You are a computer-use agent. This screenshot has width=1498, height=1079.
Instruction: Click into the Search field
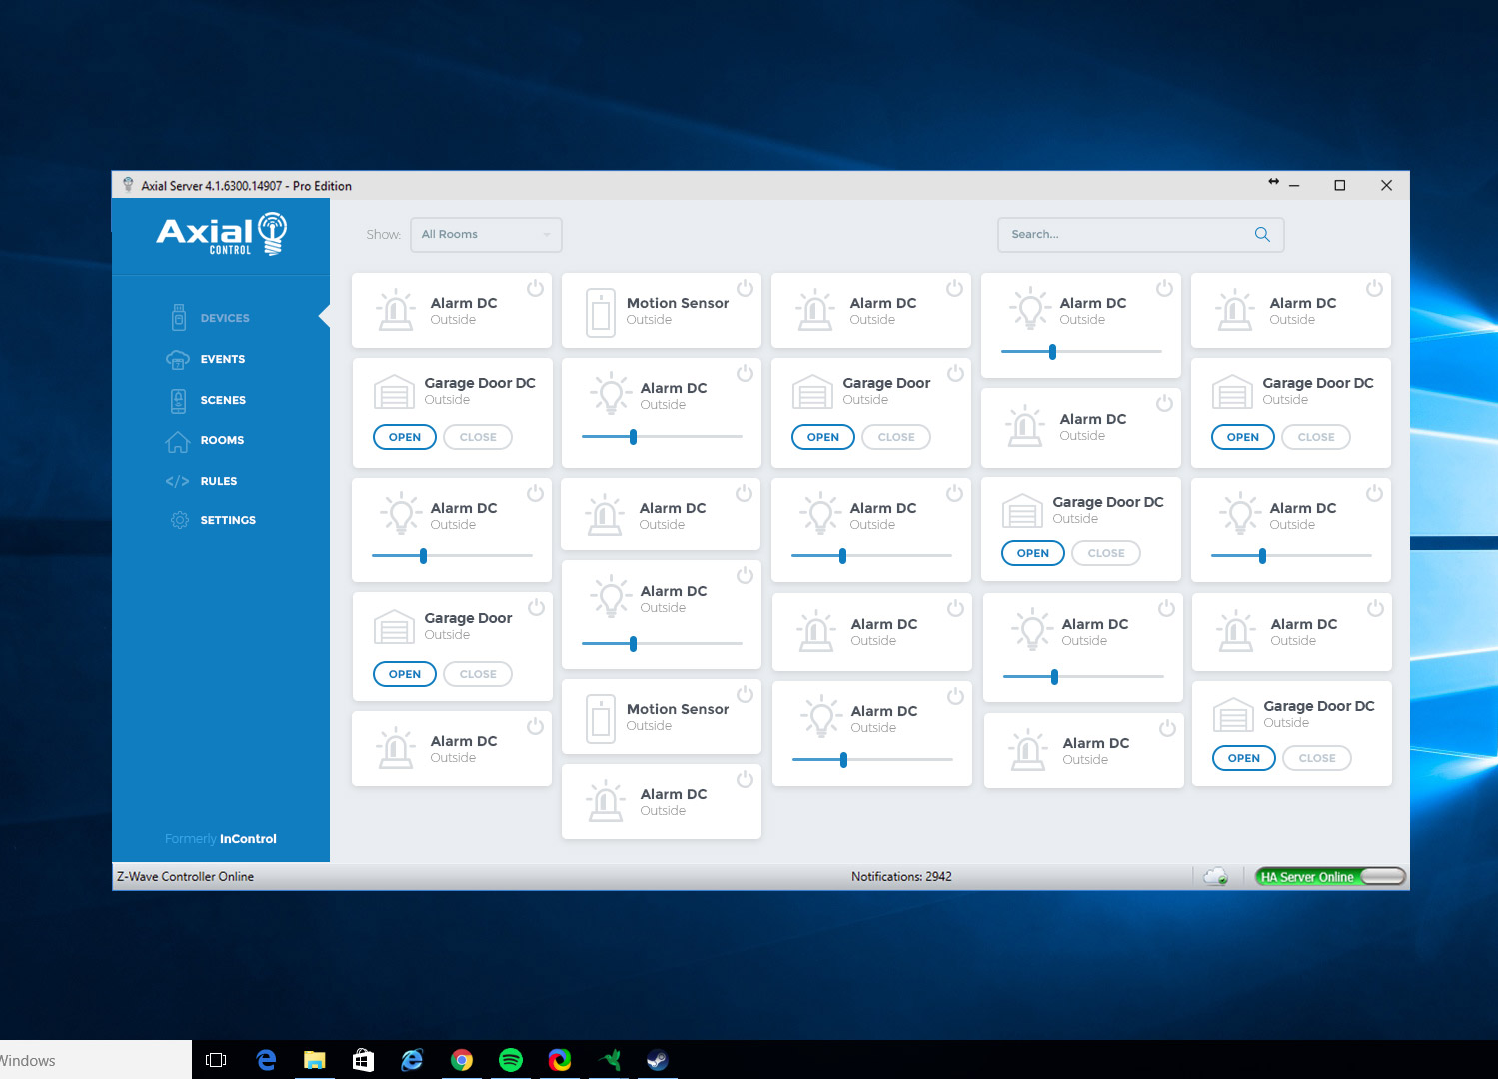coord(1124,235)
